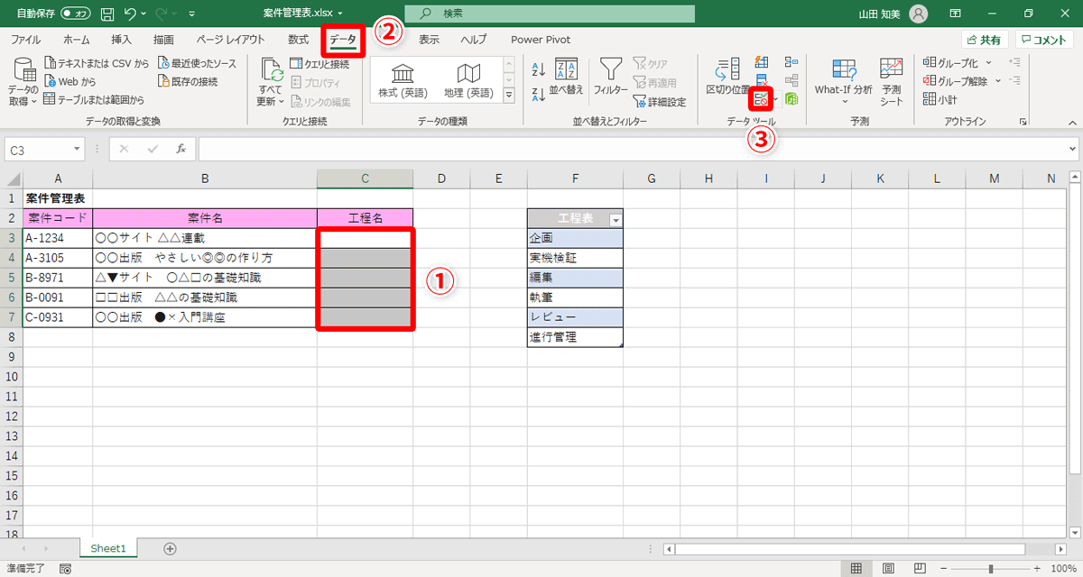Click 詳細設定 advanced filter
This screenshot has width=1083, height=577.
tap(660, 102)
